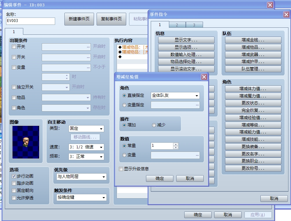This screenshot has width=291, height=221.
Task: Click the 名称 field containing EV003
Action: coord(30,21)
